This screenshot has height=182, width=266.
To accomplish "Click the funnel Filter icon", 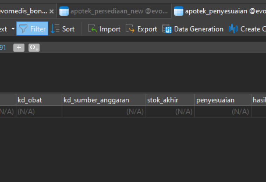I will (x=23, y=29).
